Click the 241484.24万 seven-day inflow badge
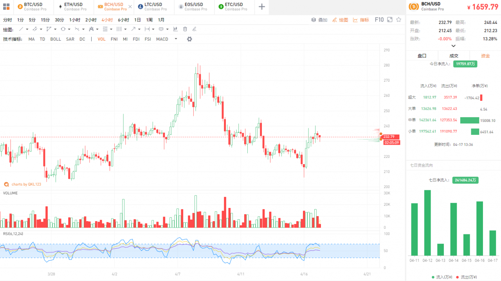Screen dimensions: 501x281 point(466,180)
